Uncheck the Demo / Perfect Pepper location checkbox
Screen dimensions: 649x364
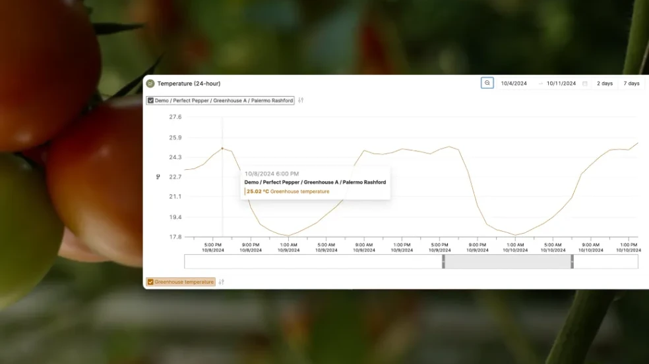coord(150,101)
